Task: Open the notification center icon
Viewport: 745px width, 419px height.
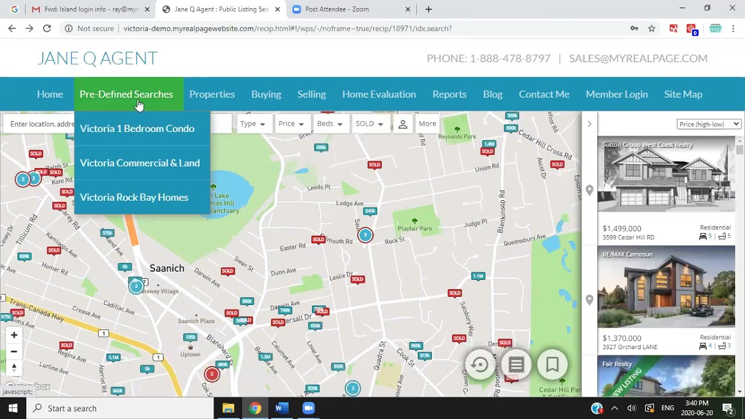Action: pos(728,408)
